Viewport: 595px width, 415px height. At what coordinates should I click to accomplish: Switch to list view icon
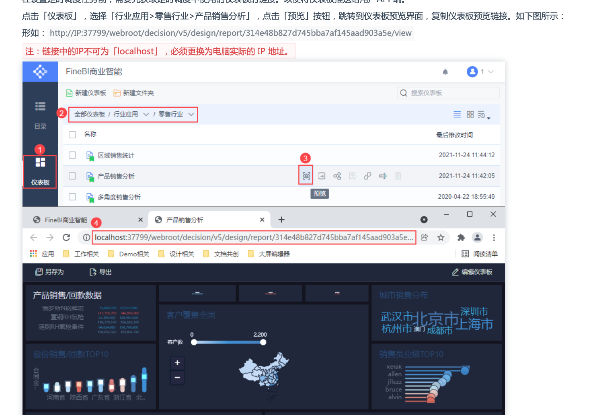457,114
